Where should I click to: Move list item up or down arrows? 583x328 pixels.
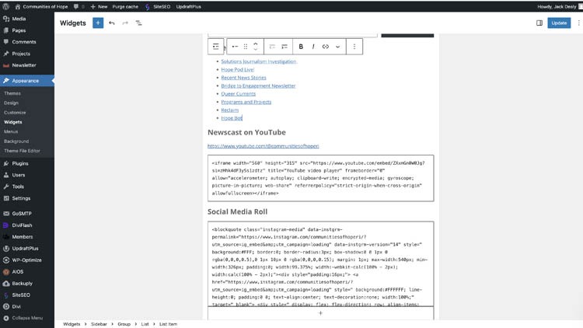(x=256, y=47)
